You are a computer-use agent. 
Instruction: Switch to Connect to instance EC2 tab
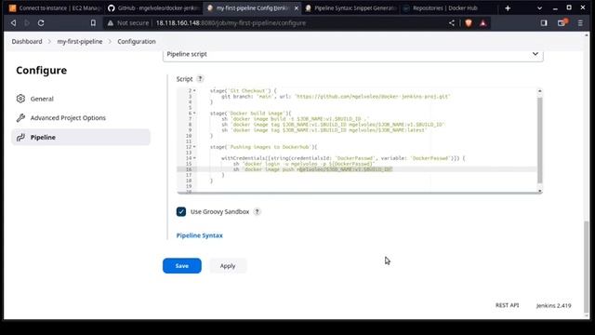[55, 8]
